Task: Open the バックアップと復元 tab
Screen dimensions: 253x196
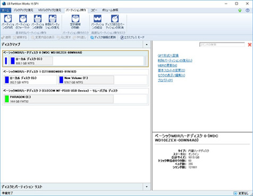Action: point(23,10)
